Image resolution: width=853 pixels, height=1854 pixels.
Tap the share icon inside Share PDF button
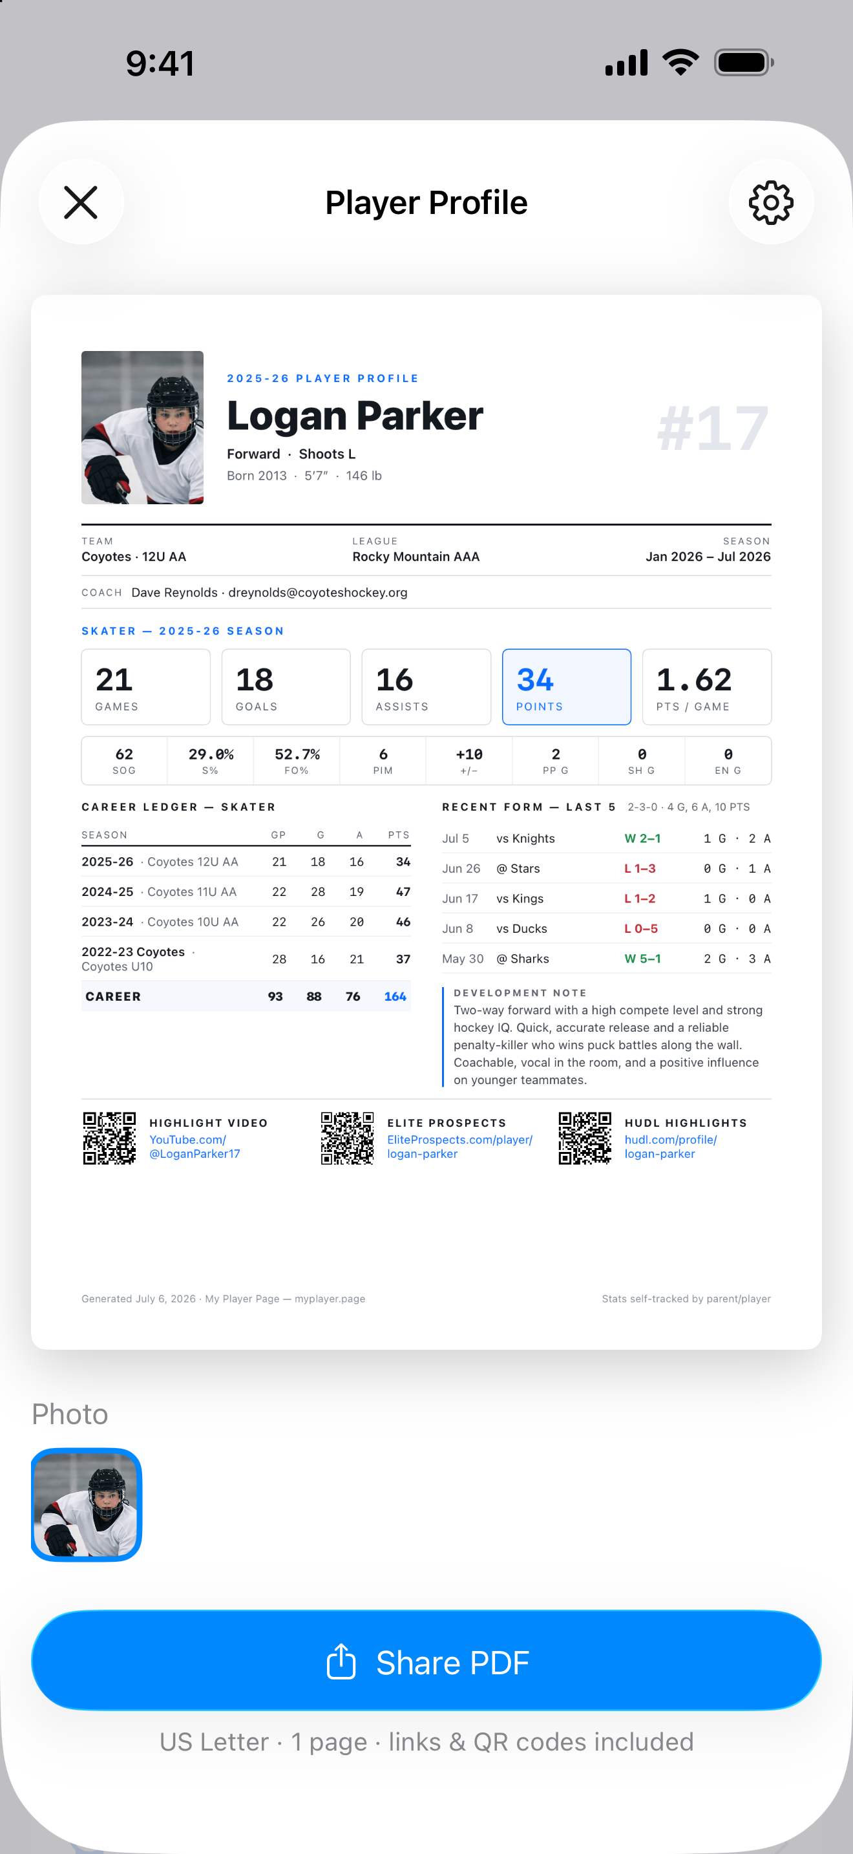342,1661
